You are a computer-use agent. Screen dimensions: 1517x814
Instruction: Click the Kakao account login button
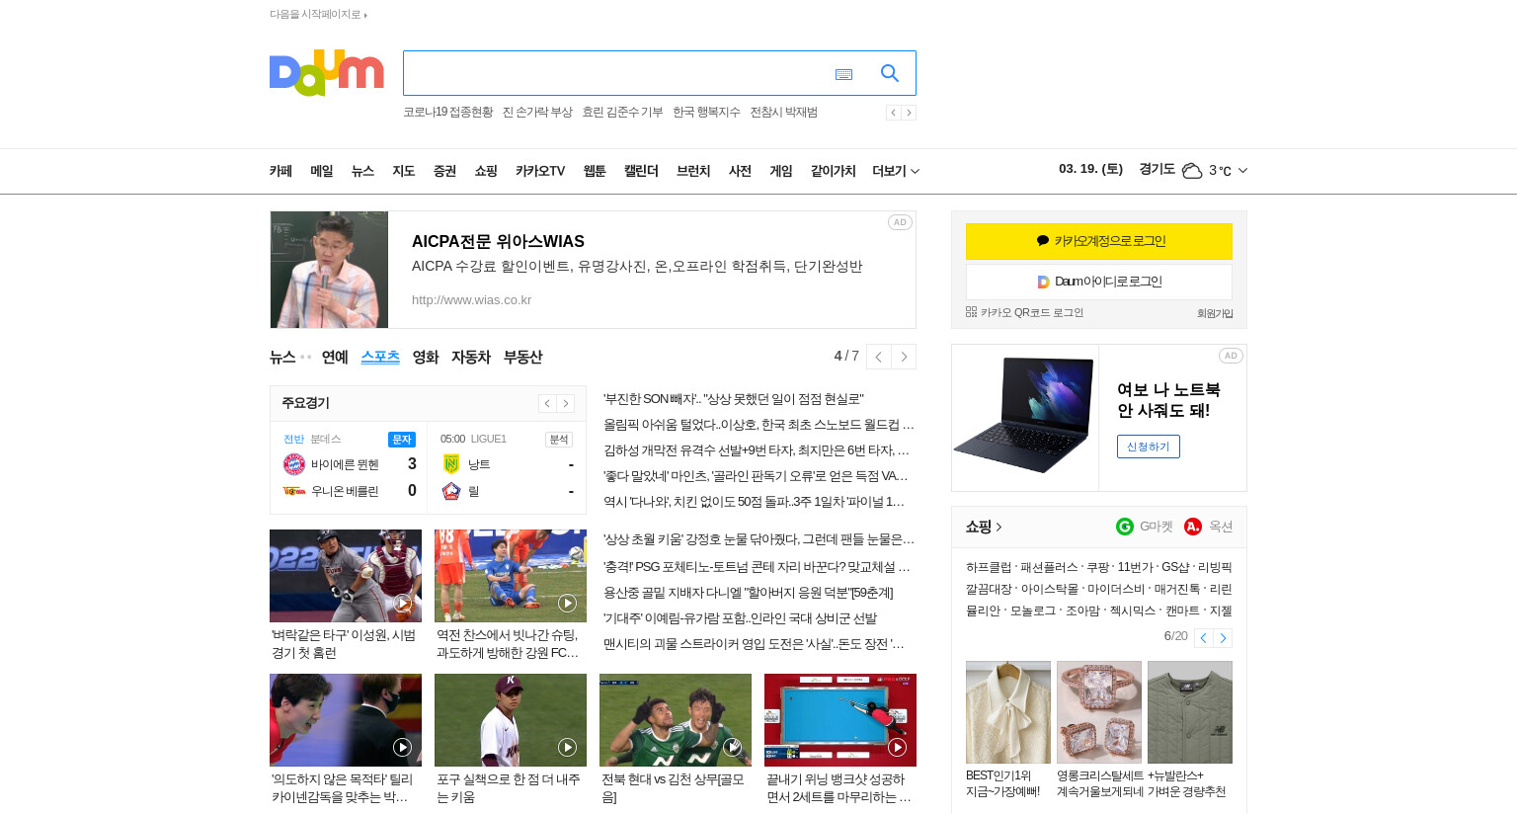click(x=1099, y=241)
